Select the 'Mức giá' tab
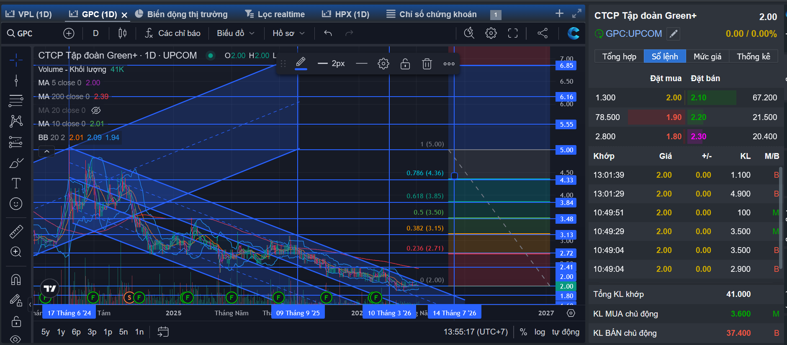This screenshot has height=345, width=787. click(x=707, y=56)
